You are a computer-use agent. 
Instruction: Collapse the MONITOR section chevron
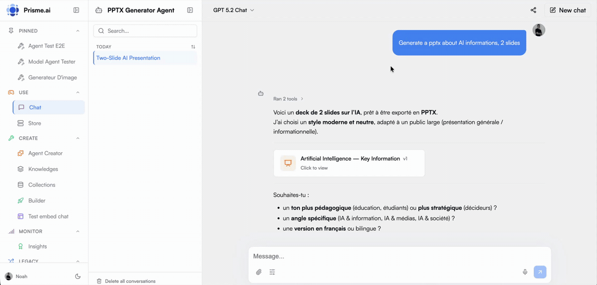(78, 231)
